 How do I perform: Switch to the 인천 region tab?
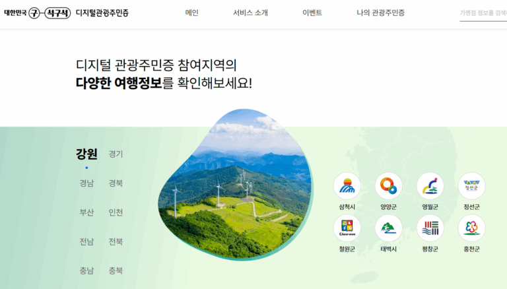pos(116,212)
